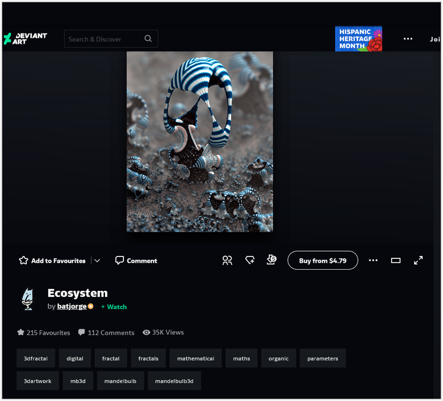Select the mandelbulb tag
Image resolution: width=443 pixels, height=401 pixels.
click(x=120, y=381)
